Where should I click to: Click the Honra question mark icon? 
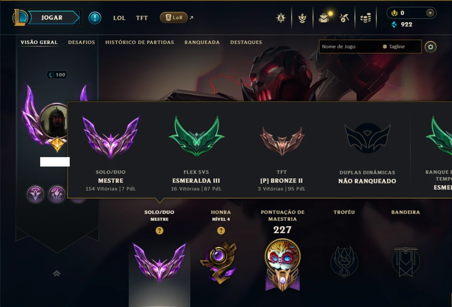point(221,231)
